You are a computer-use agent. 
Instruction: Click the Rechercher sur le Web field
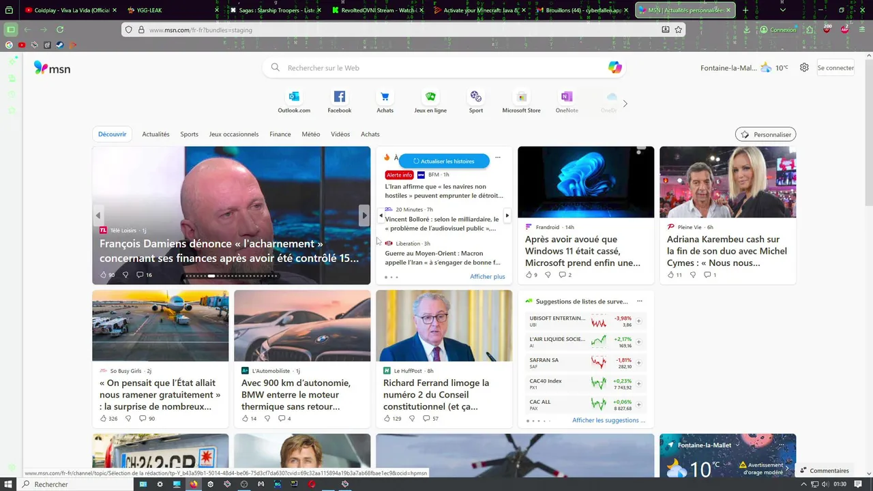(443, 68)
